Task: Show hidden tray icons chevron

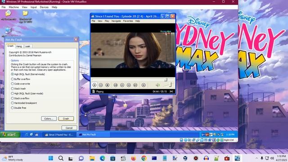Action: (x=256, y=158)
